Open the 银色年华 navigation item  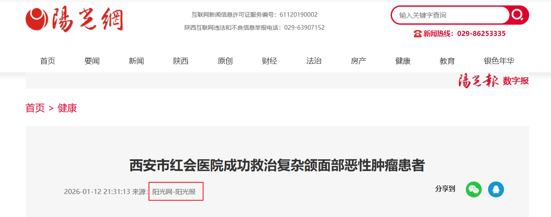tap(499, 61)
